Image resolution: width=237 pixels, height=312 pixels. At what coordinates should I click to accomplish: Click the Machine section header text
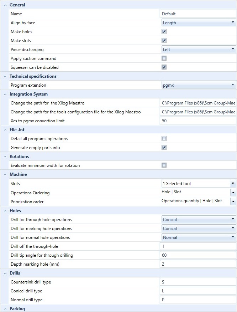click(18, 174)
